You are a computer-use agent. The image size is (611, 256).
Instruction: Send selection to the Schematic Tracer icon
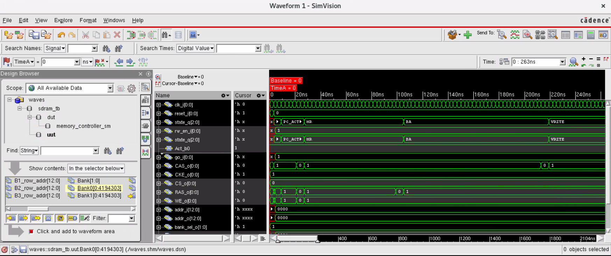point(540,35)
